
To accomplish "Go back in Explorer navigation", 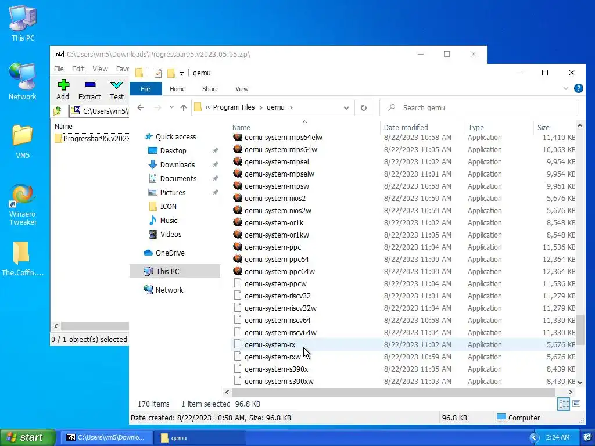I will 141,107.
